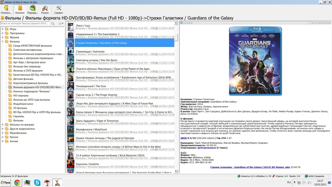Open Фильмы до 1970 года выпуска

(31, 100)
